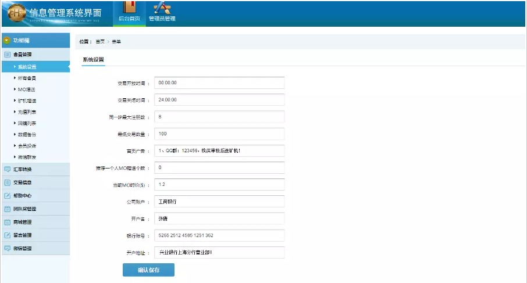Click the 交易信息 sidebar icon
Screen dimensions: 527x283
[x=8, y=182]
